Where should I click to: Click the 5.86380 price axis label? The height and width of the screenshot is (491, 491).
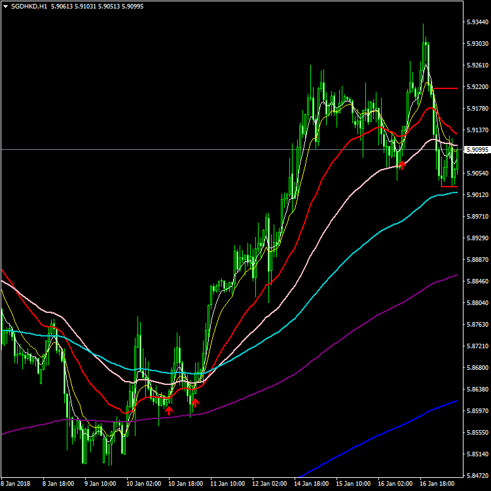pos(477,390)
